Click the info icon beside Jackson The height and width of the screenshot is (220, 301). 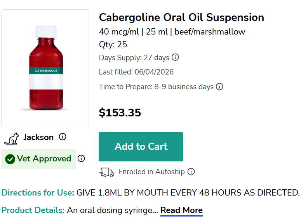(x=63, y=137)
